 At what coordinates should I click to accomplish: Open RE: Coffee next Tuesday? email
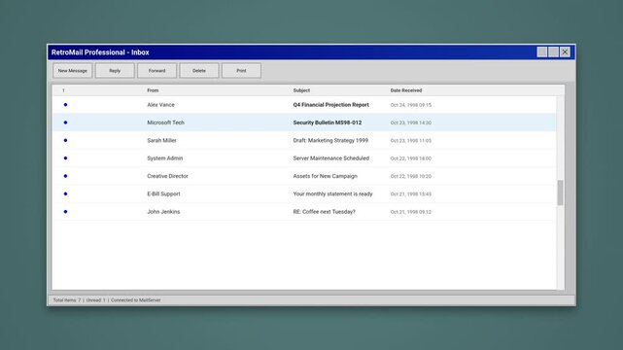coord(325,212)
